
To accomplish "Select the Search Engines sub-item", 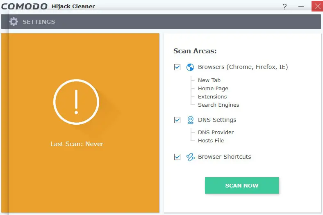I will pos(218,105).
